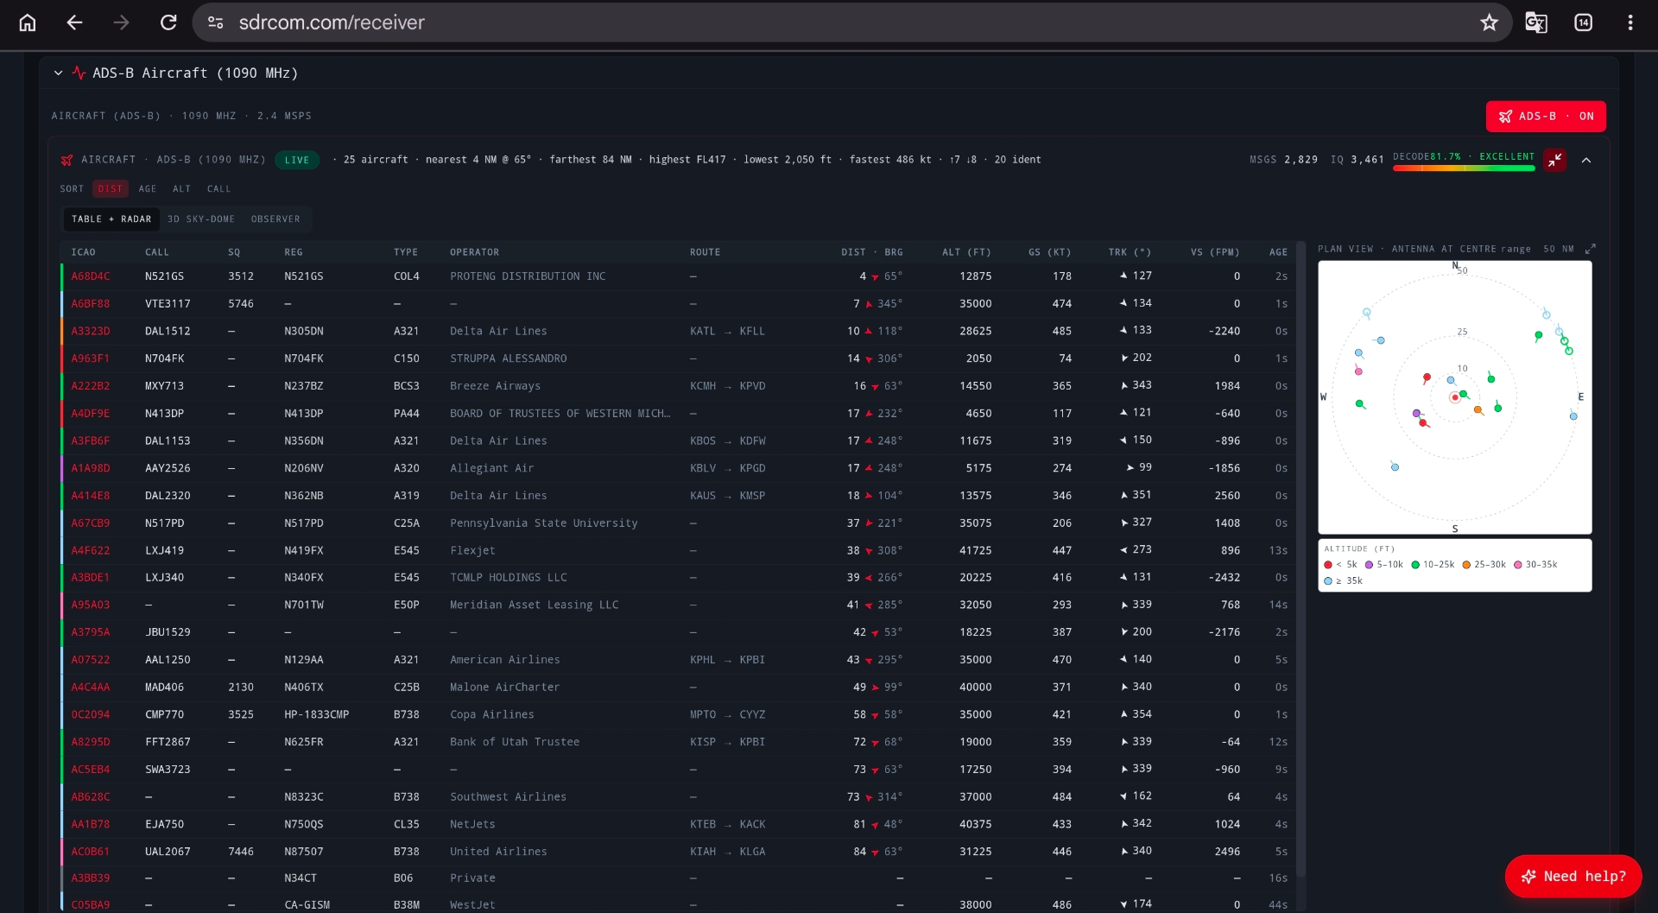Screen dimensions: 1658x913
Task: Click altitude 41725 for LXJ419
Action: pyautogui.click(x=976, y=550)
